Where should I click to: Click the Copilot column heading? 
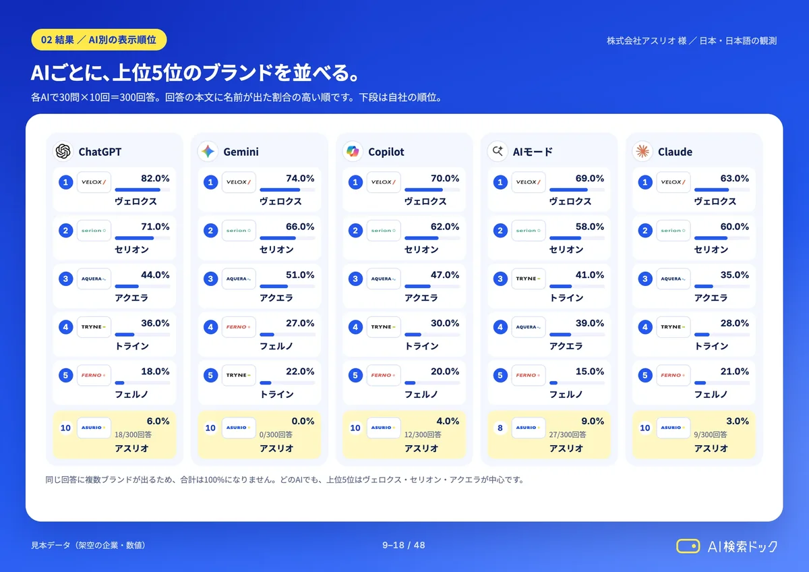[386, 152]
